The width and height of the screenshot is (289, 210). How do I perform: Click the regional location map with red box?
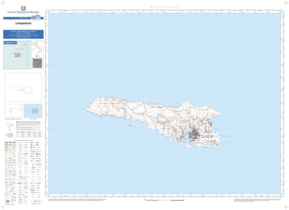pos(17,55)
